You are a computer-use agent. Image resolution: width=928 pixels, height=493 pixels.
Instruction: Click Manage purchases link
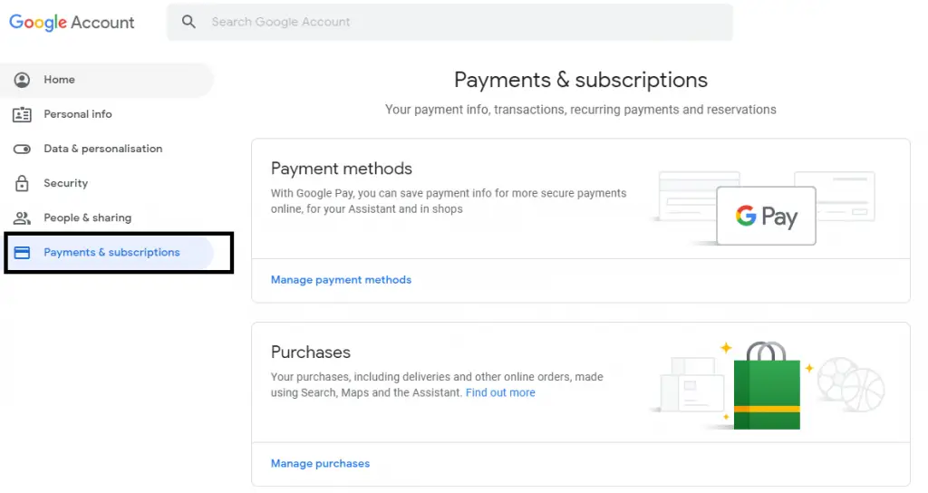tap(320, 463)
